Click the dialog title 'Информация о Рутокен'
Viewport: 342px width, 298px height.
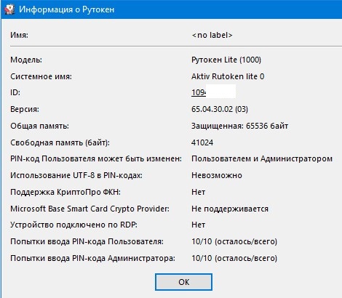[66, 9]
